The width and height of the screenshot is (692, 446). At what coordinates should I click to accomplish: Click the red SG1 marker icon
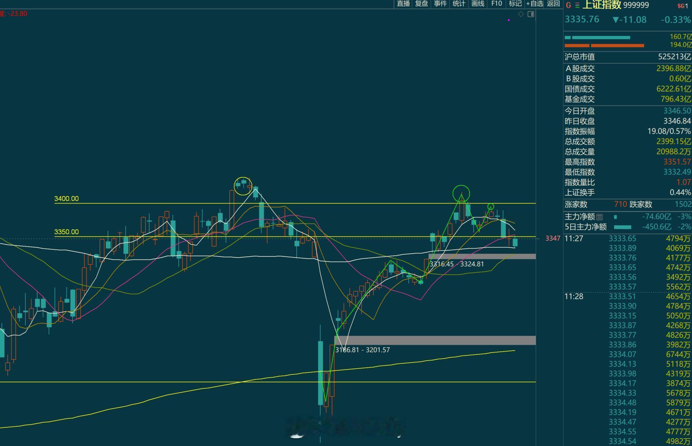[x=682, y=6]
